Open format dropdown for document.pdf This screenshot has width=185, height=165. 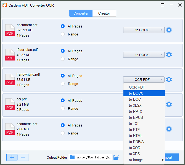click(x=144, y=30)
